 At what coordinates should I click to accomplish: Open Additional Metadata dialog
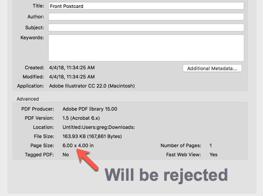[212, 68]
